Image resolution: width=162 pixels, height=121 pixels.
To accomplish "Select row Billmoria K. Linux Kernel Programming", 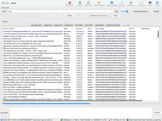I will pos(80,56).
